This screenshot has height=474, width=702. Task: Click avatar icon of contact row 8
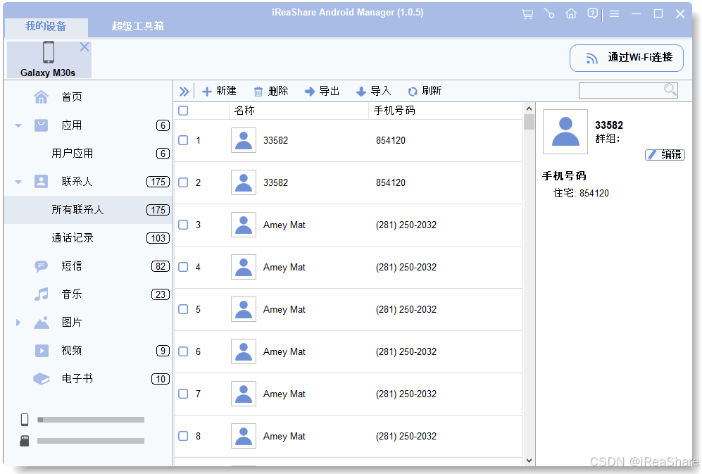pos(244,436)
